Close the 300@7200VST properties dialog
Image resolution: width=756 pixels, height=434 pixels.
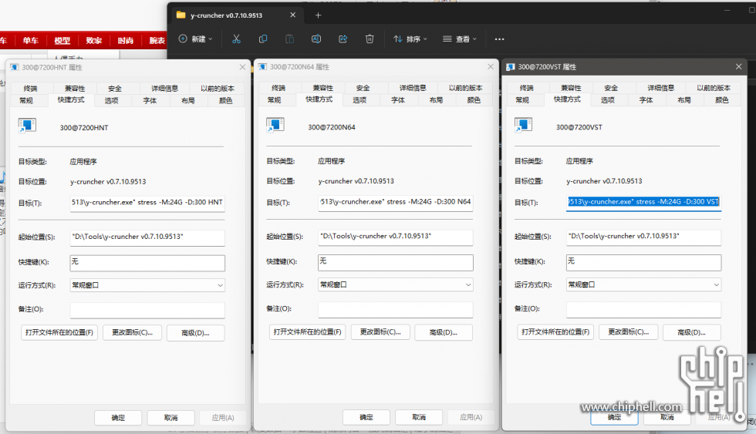739,66
